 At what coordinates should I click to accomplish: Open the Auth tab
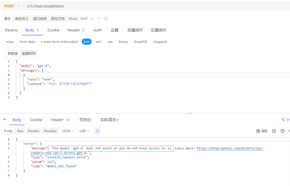(97, 30)
